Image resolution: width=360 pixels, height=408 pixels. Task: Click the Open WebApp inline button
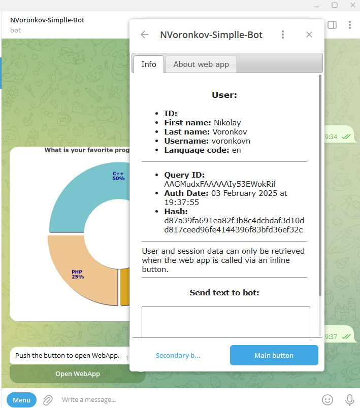78,374
